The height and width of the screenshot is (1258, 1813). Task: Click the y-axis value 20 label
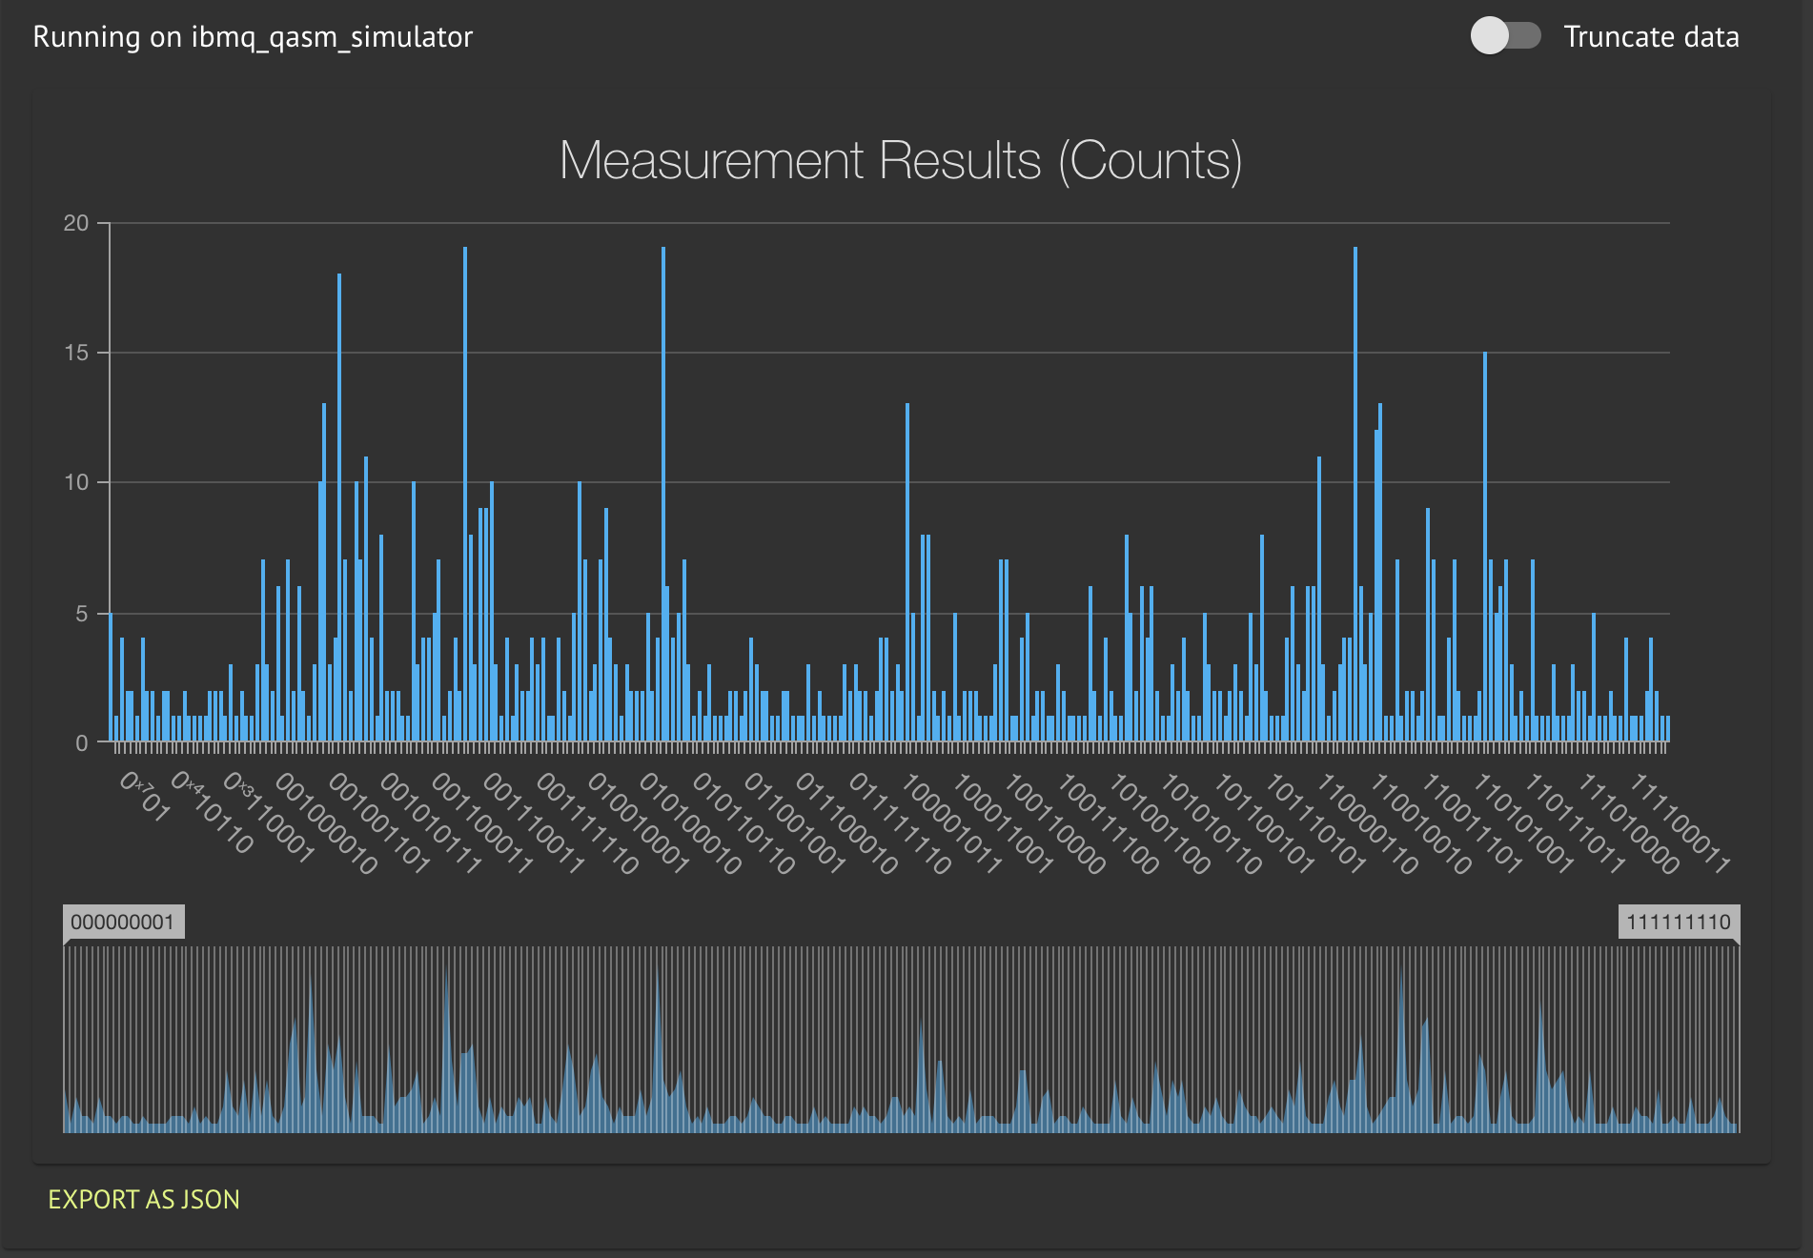tap(76, 223)
